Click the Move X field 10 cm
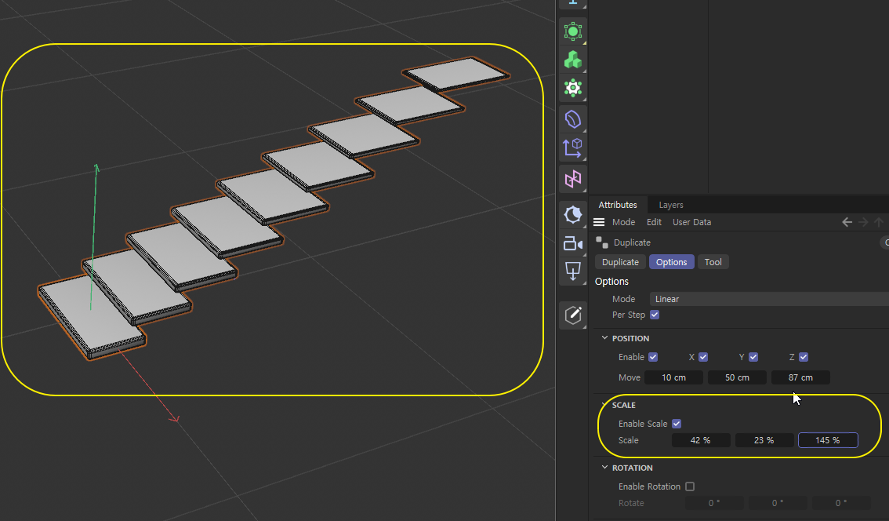Viewport: 889px width, 521px height. tap(674, 377)
